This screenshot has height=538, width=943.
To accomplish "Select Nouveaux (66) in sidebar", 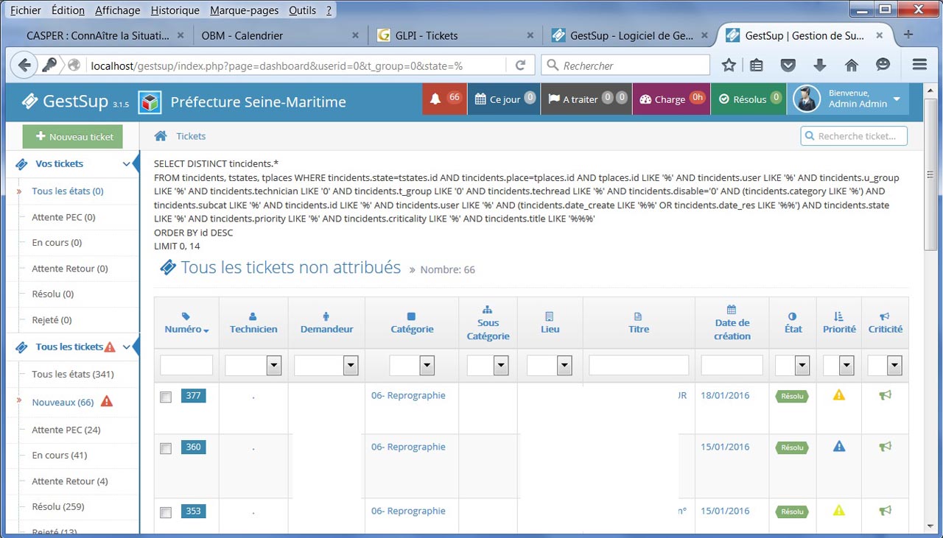I will click(x=63, y=403).
